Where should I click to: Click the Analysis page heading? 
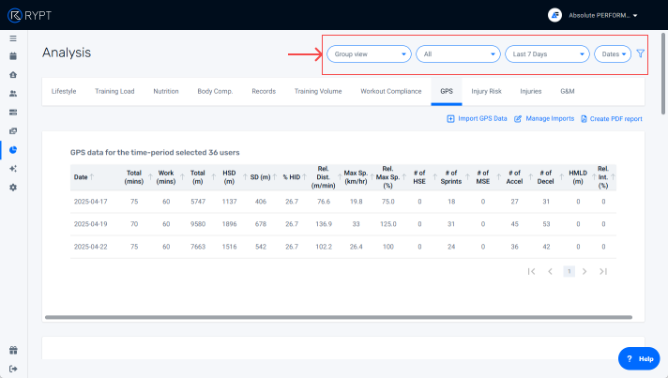click(x=67, y=53)
